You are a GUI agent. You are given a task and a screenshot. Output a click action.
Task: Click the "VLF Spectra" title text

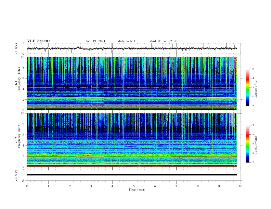click(x=39, y=41)
